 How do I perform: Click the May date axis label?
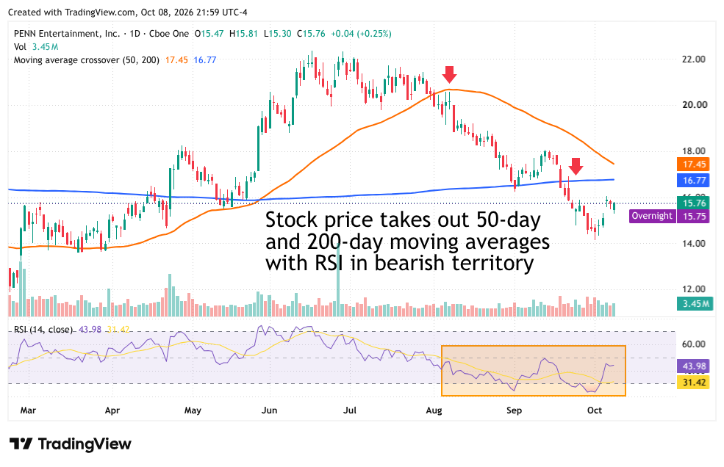(193, 410)
